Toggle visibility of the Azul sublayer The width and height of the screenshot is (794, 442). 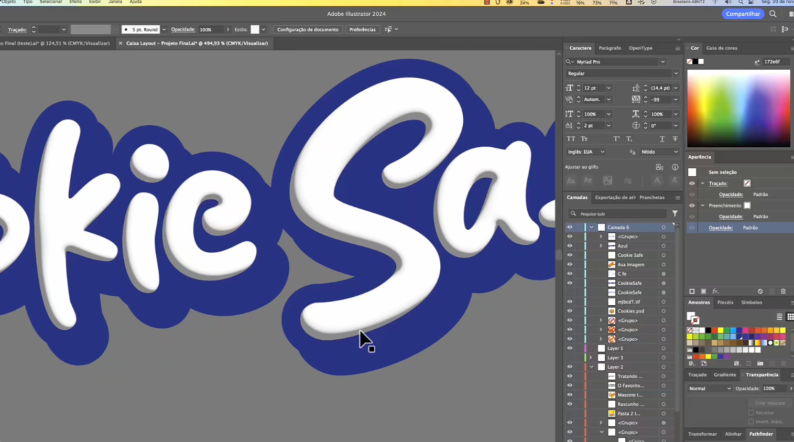[x=570, y=246]
